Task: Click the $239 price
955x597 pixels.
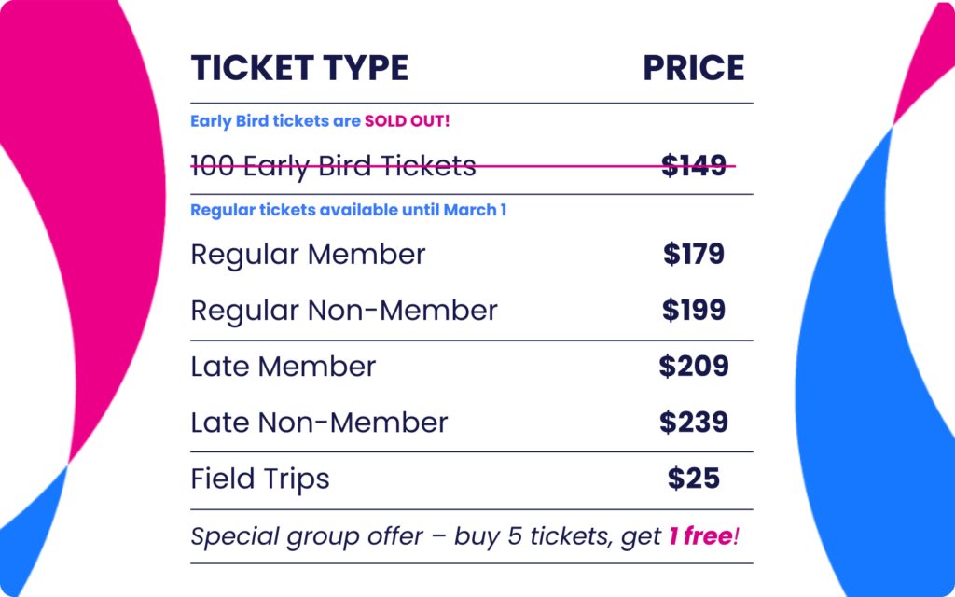Action: coord(694,423)
